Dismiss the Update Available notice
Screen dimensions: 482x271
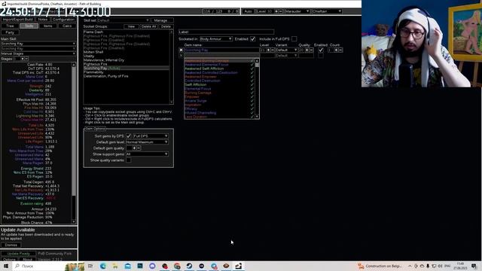11,245
